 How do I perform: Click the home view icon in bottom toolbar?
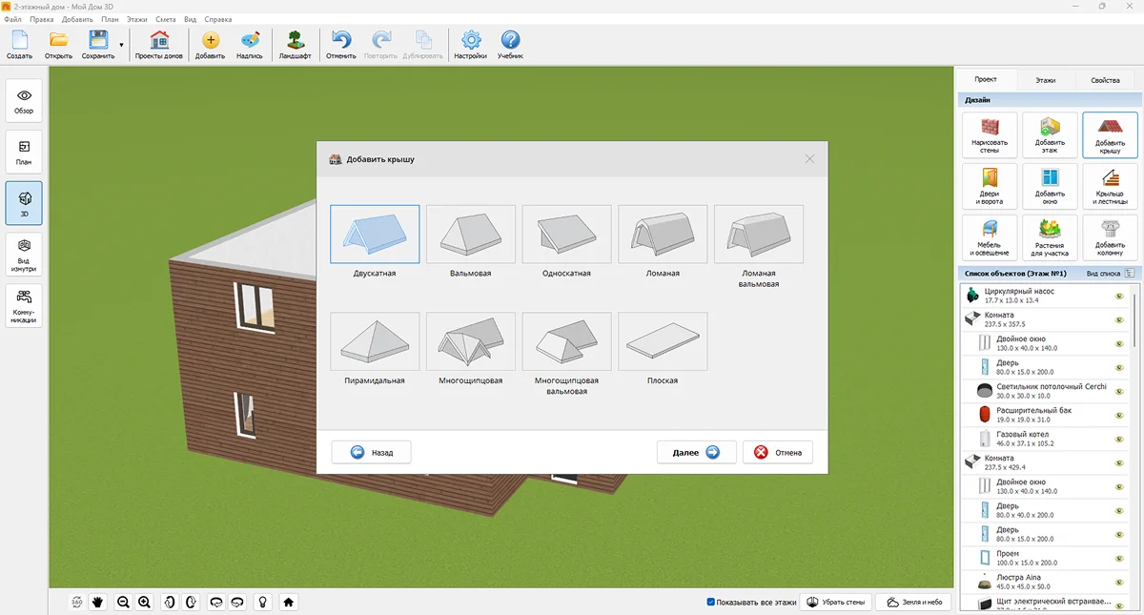[x=288, y=602]
